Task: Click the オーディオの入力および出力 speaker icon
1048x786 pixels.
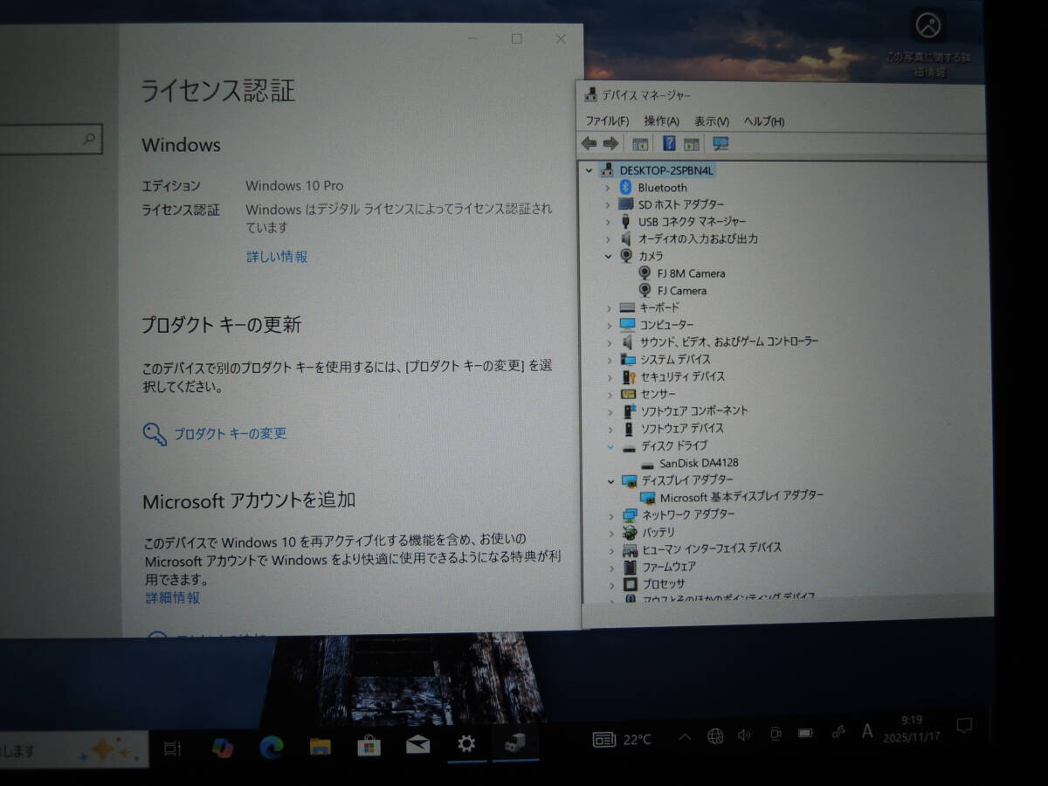Action: 626,238
